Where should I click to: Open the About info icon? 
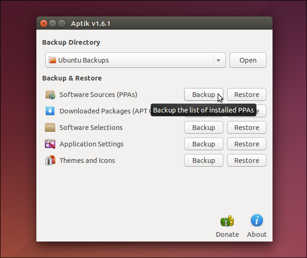tap(256, 220)
